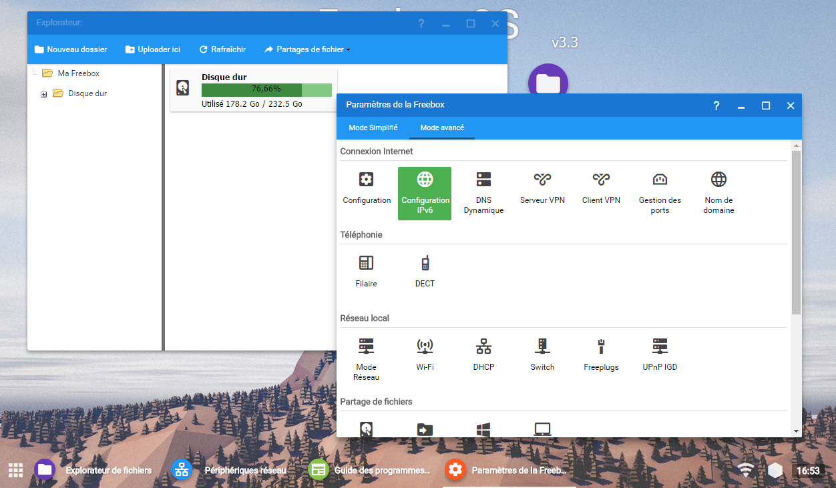Screen dimensions: 836x488
Task: Click 'Utilisé 178.2 Go / 232.5 Go' text
Action: tap(252, 104)
